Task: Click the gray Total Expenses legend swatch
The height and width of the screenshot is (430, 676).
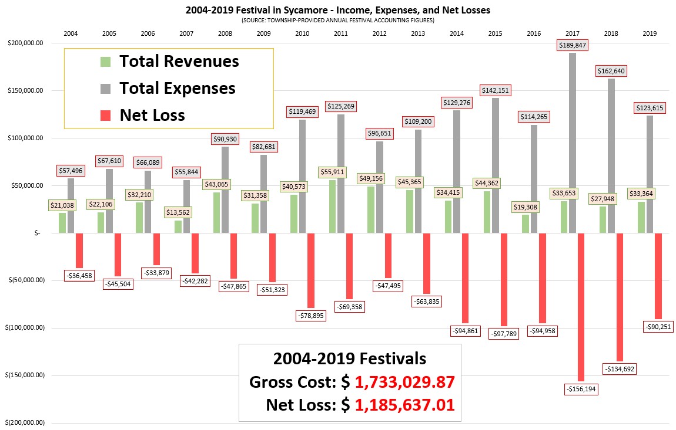Action: click(x=105, y=89)
